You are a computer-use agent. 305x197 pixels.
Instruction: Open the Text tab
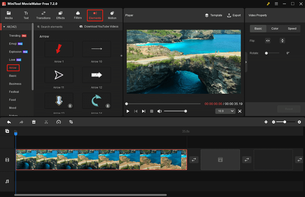(x=26, y=15)
